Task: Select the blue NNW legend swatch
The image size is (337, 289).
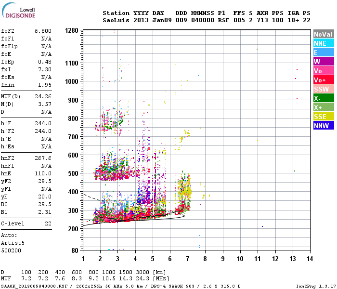Action: (324, 126)
